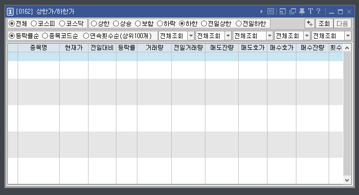This screenshot has height=195, width=359.
Task: Pin the window with the pushpin icon
Action: [302, 11]
